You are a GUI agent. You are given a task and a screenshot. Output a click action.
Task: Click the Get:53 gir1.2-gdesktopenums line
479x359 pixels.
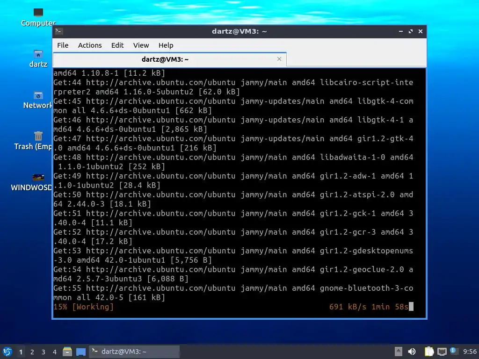tap(233, 255)
